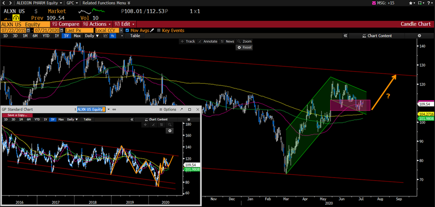The width and height of the screenshot is (435, 207).
Task: Open start date calendar picker
Action: tap(28, 30)
